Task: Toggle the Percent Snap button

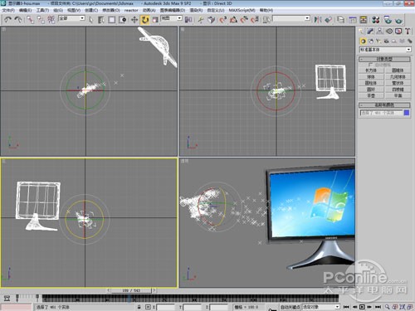Action: 244,20
